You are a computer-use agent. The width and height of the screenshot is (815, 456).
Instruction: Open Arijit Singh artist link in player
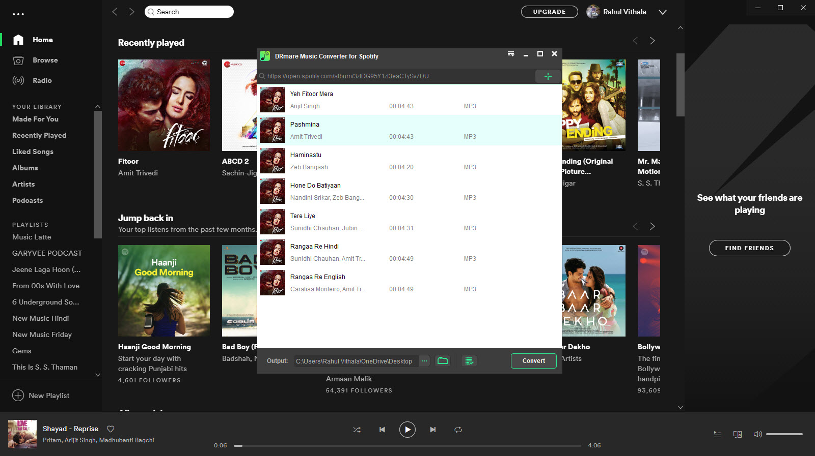point(80,440)
